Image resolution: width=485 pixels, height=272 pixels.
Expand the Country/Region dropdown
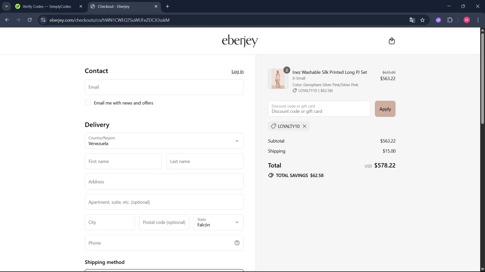point(164,141)
